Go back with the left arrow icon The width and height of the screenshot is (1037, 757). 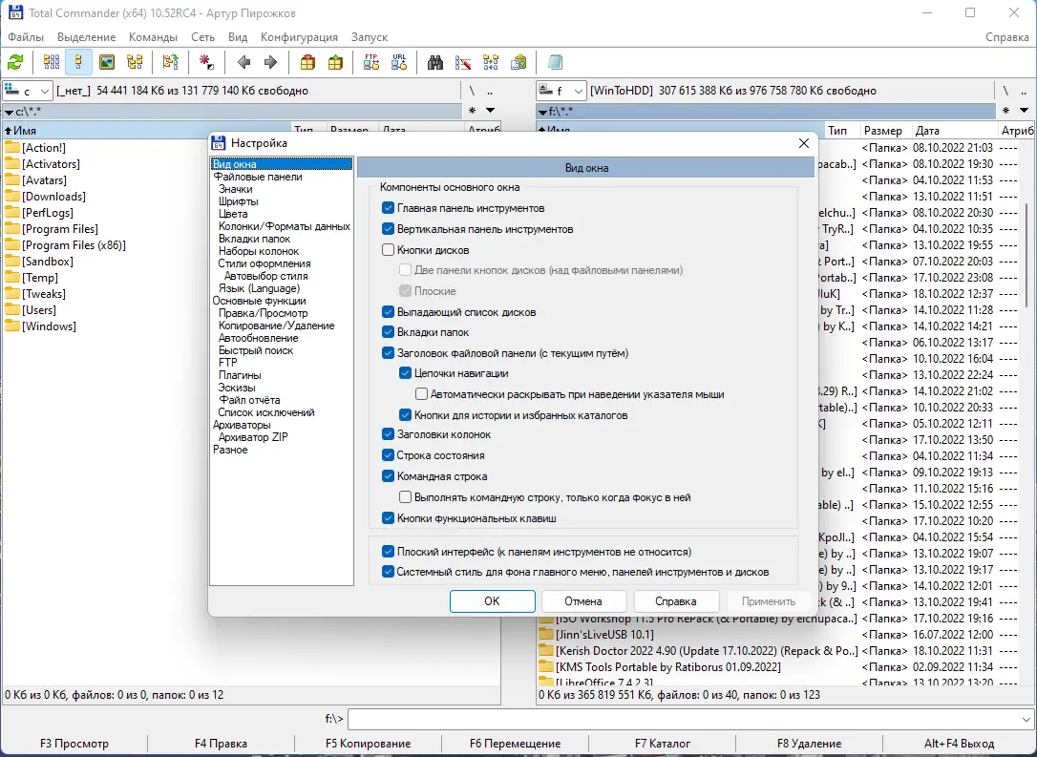click(x=243, y=63)
